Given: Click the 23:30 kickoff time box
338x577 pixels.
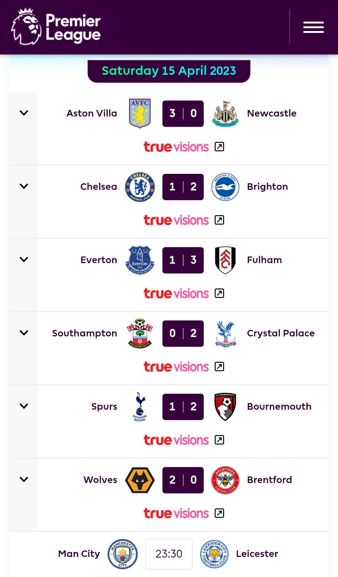Looking at the screenshot, I should click(169, 554).
